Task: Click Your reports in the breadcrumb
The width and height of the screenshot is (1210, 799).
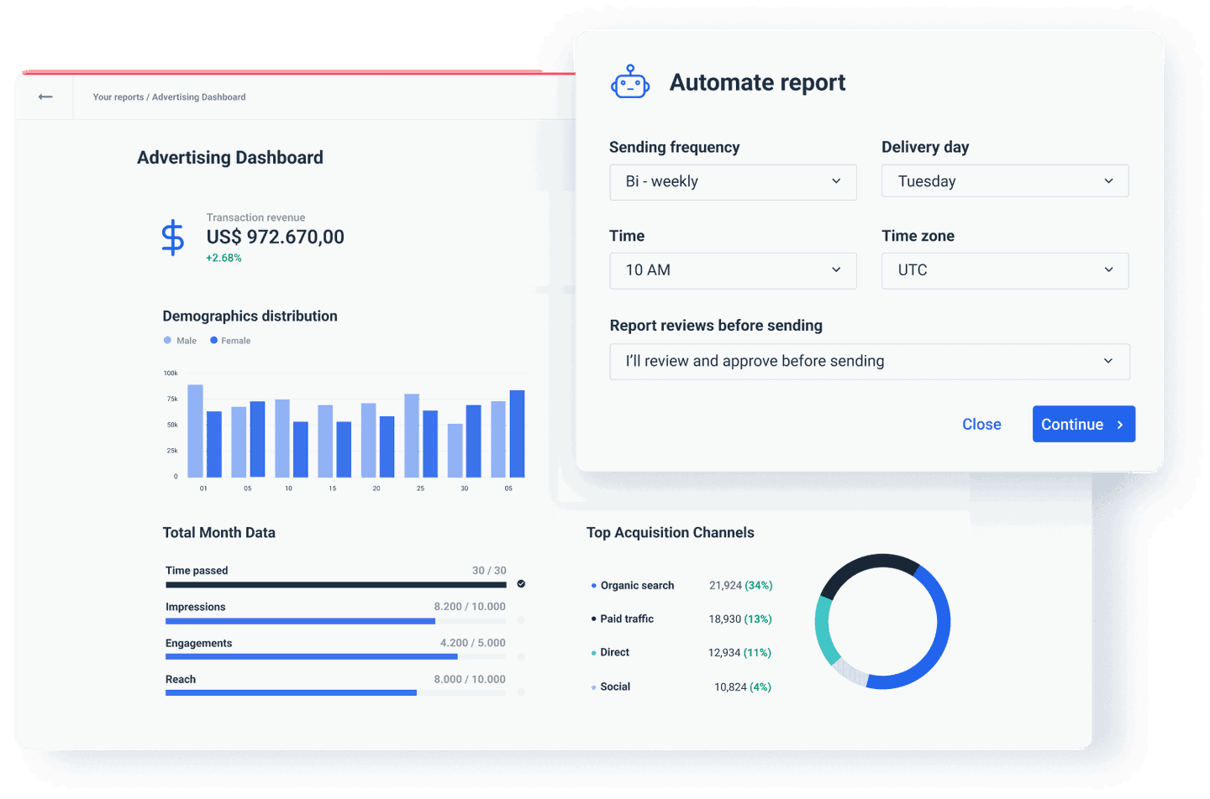Action: [x=117, y=97]
